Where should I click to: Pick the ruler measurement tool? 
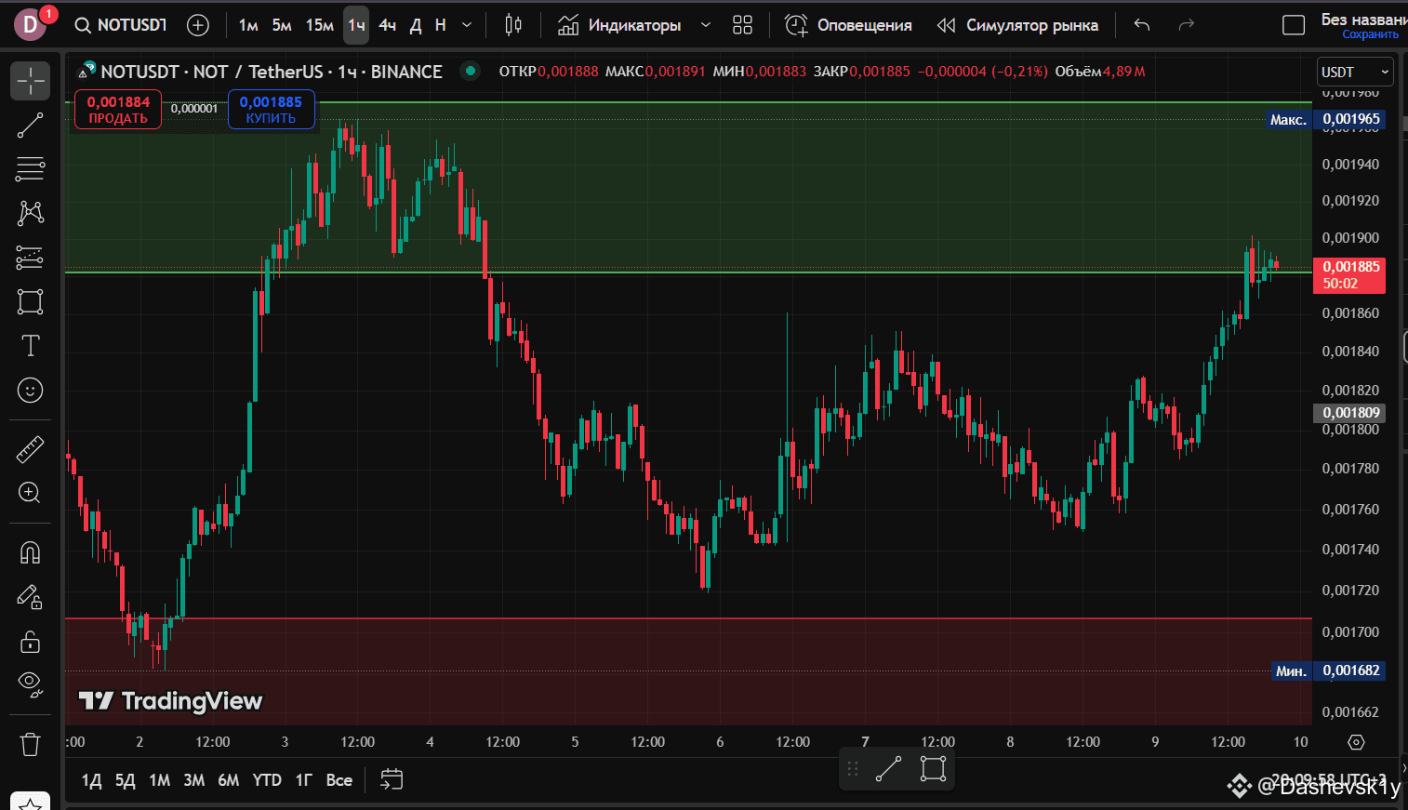tap(30, 450)
